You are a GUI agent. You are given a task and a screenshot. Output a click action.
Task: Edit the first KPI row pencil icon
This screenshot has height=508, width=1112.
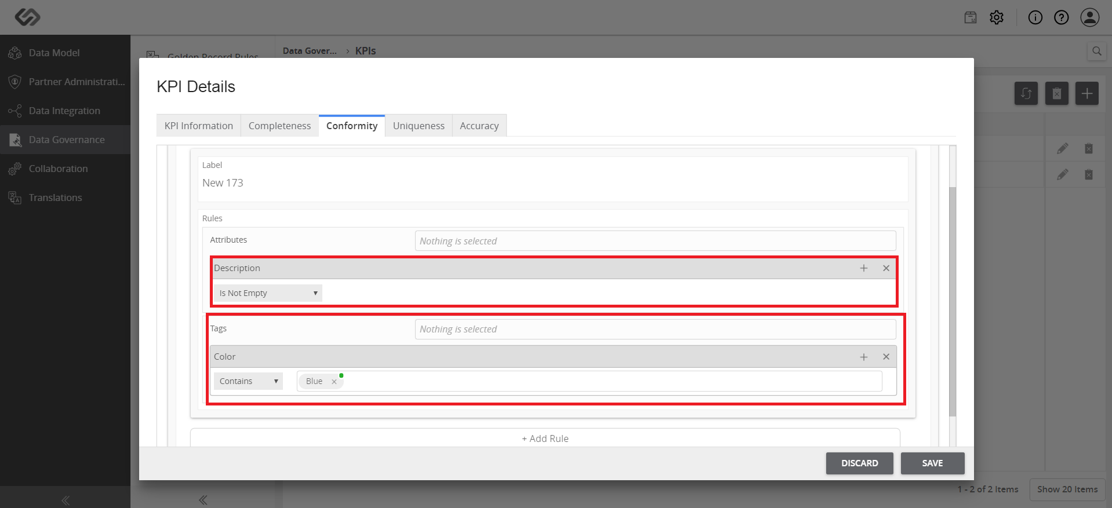click(1063, 149)
